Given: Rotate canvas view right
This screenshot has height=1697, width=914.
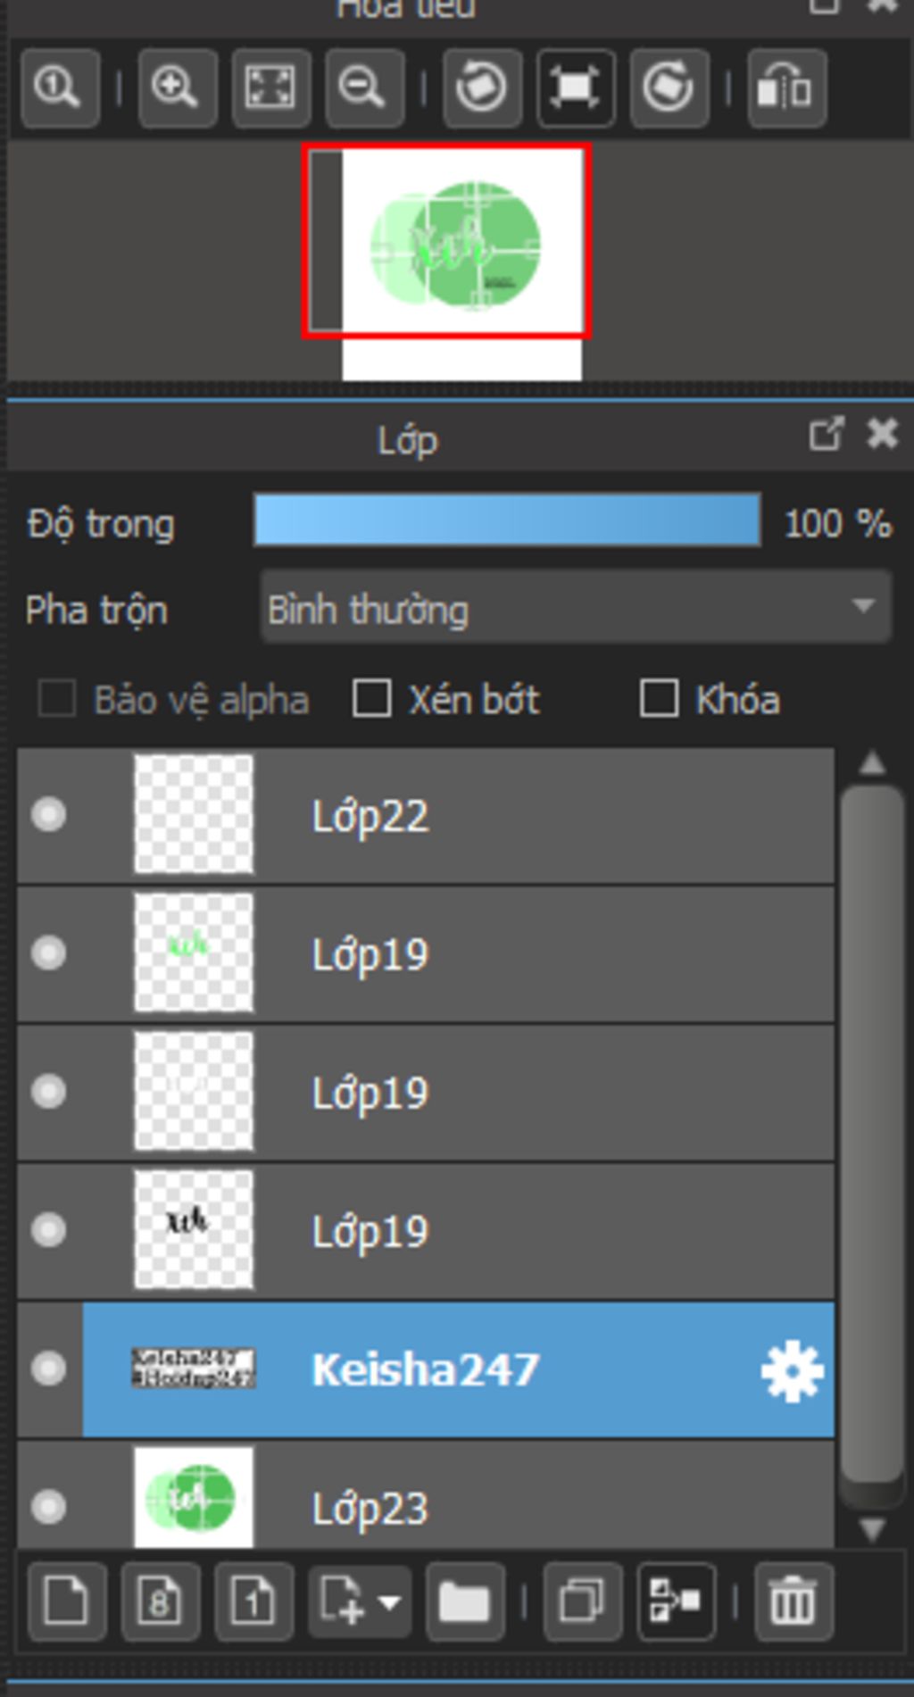Looking at the screenshot, I should pos(669,87).
